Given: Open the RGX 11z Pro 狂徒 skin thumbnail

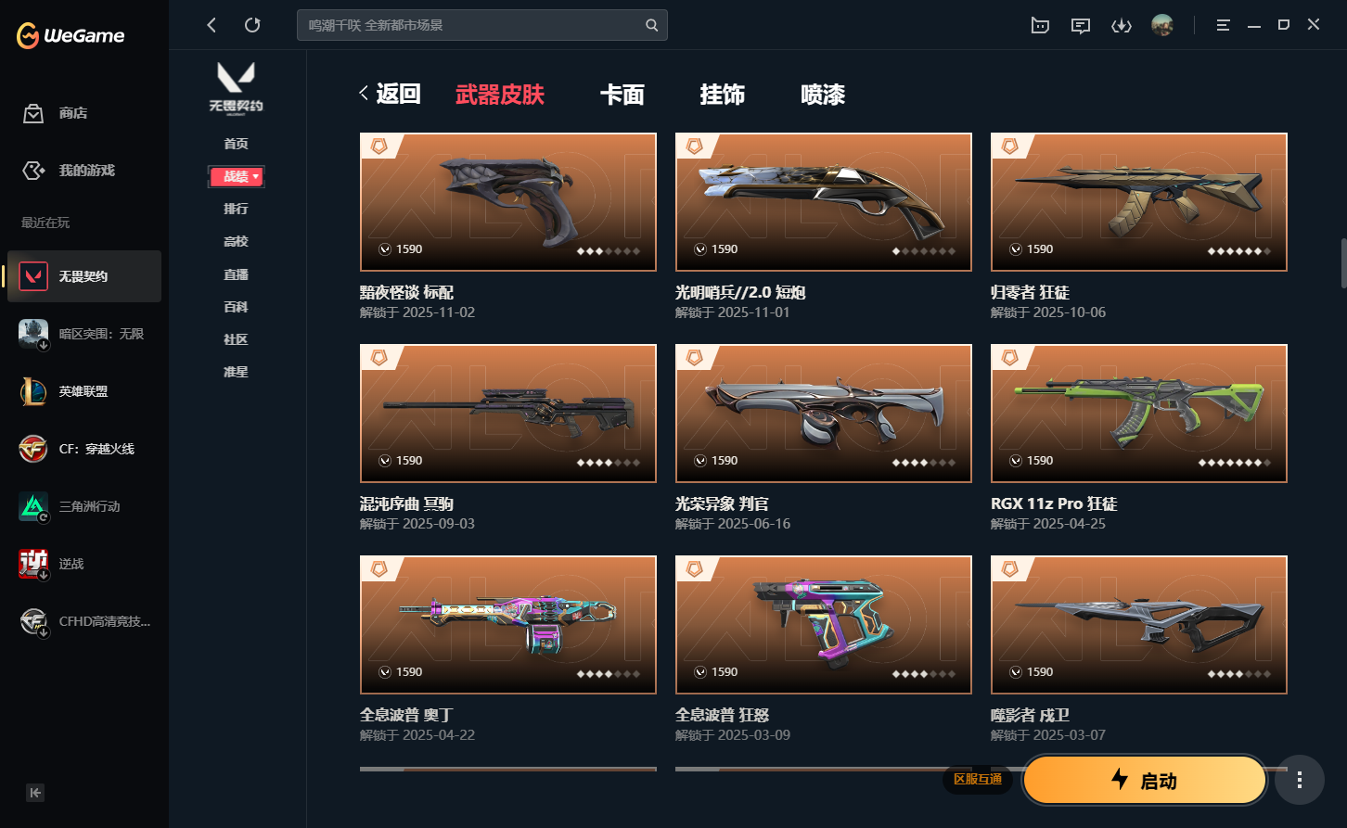Looking at the screenshot, I should point(1139,414).
